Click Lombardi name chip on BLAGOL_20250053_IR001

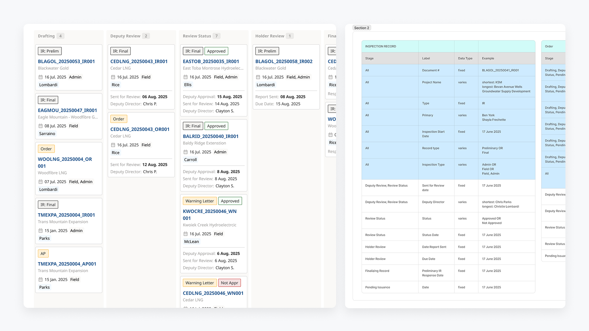(x=48, y=85)
